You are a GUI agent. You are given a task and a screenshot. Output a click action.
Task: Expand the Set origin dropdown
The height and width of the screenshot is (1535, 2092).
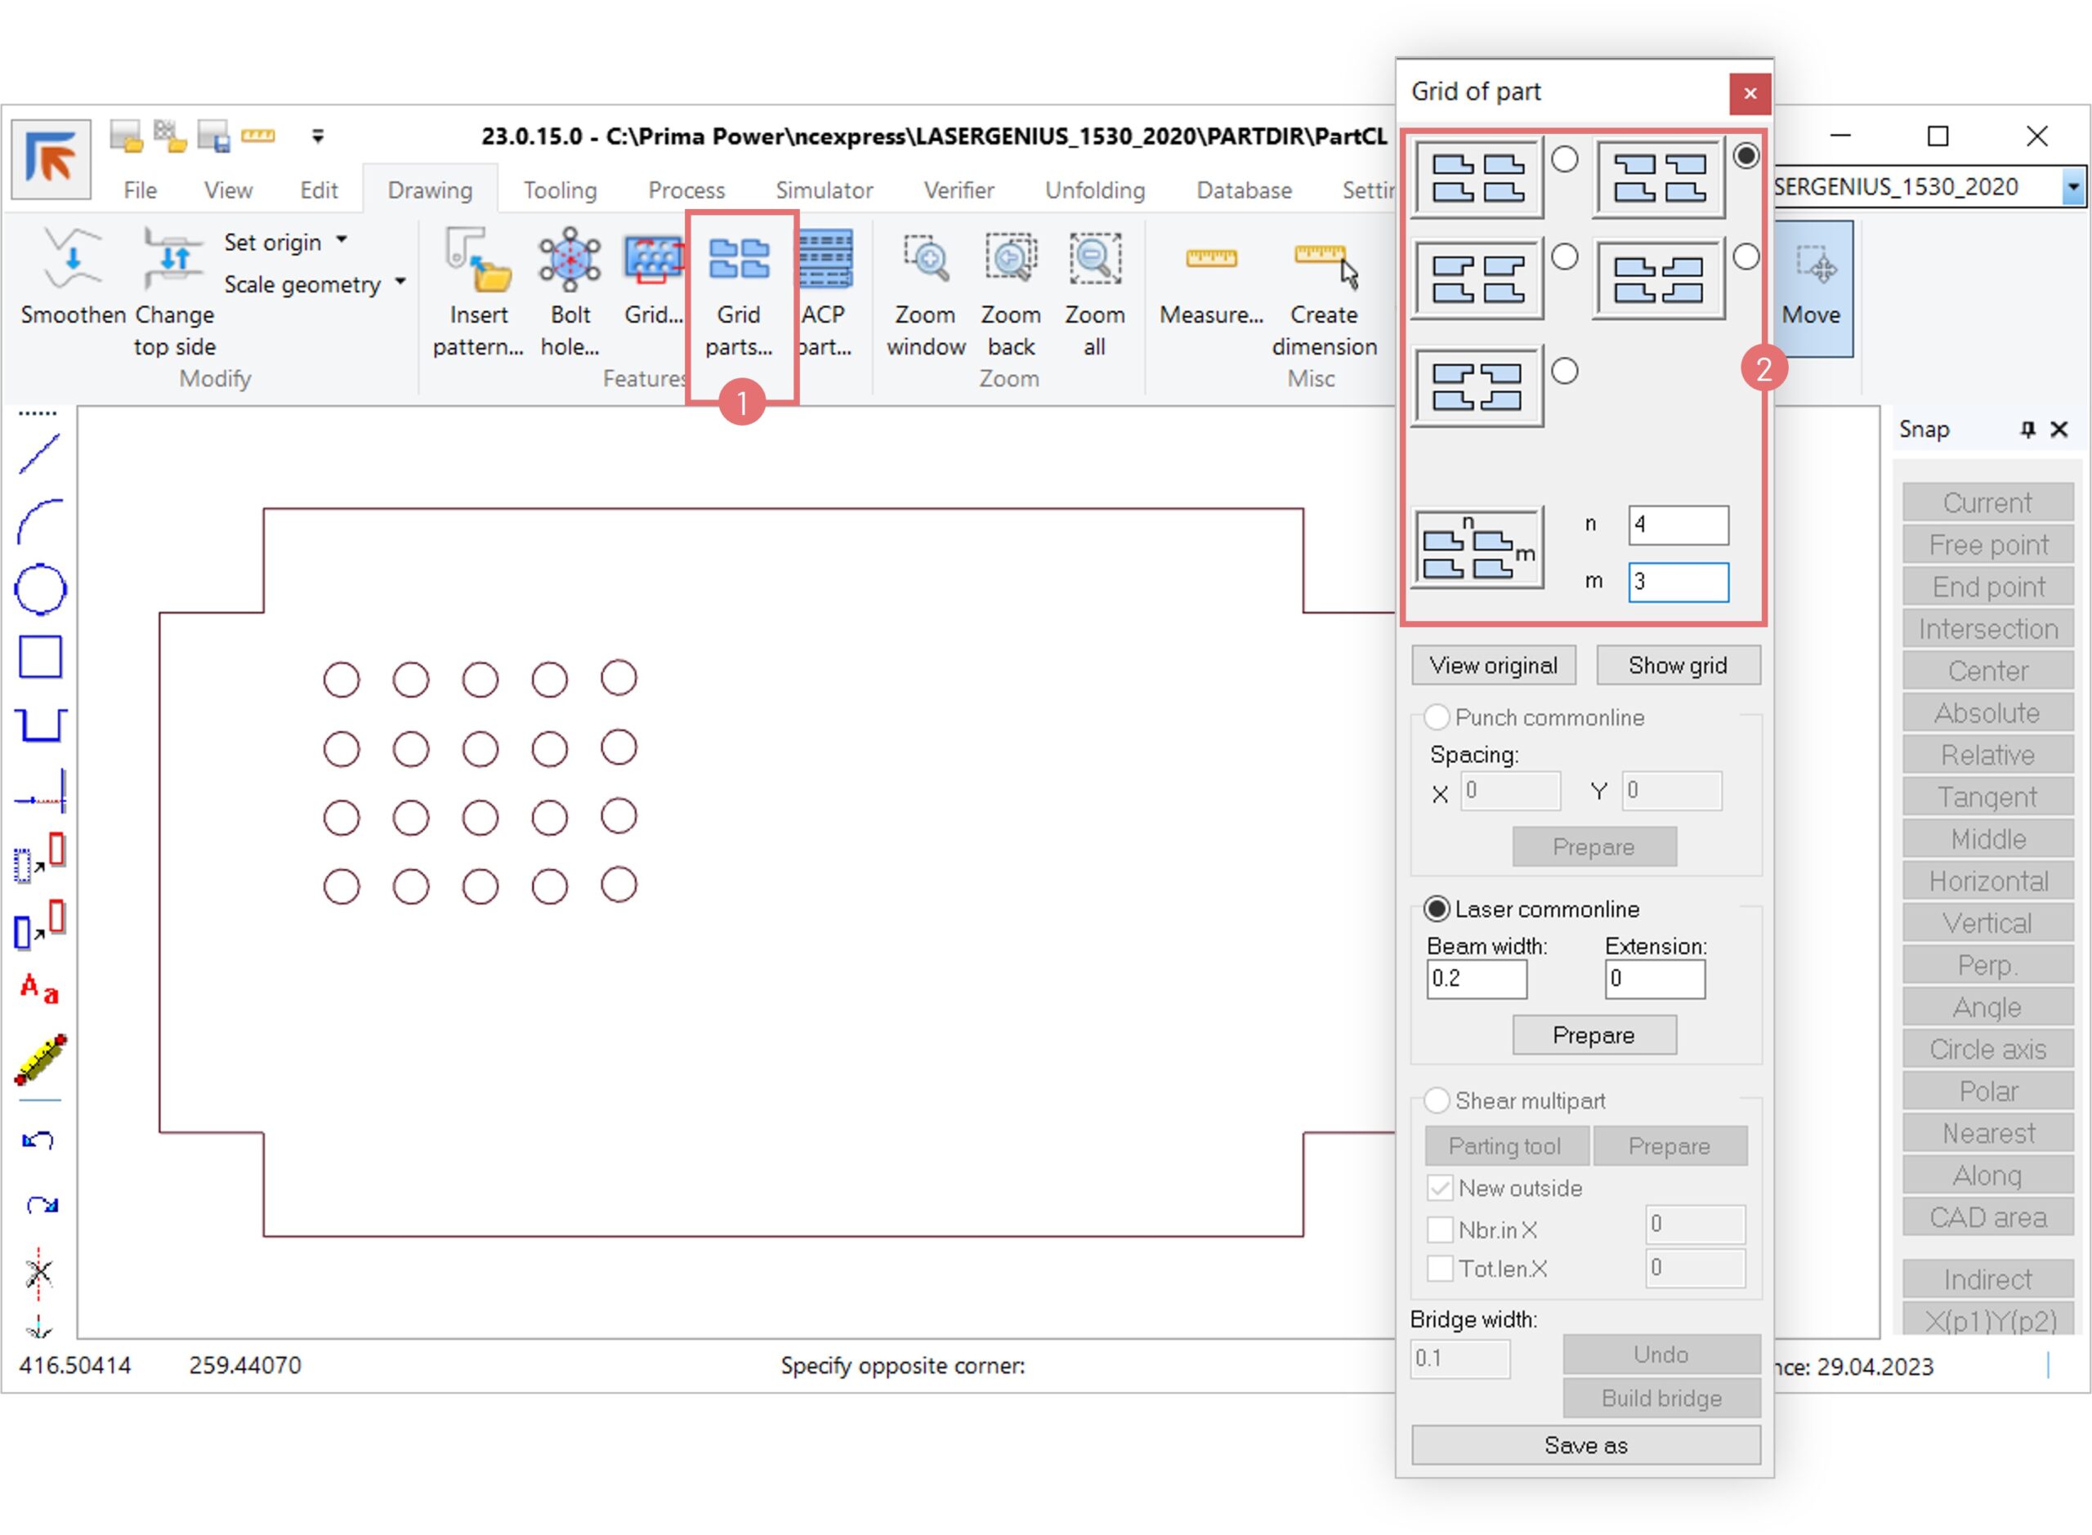coord(342,241)
